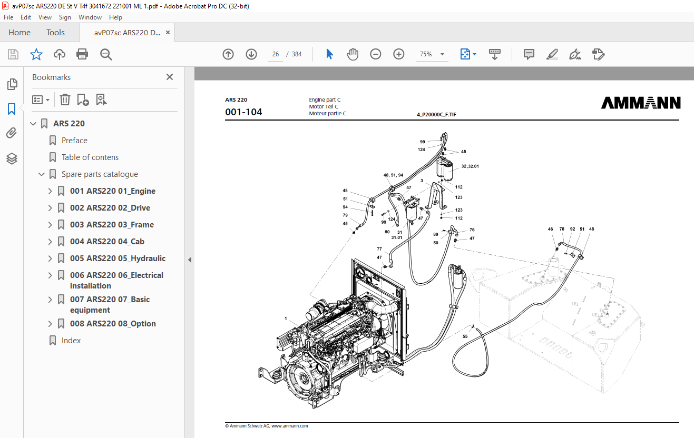The width and height of the screenshot is (694, 438).
Task: Expand 006 ARS220 06_Electrical installation bookmark
Action: click(x=50, y=275)
